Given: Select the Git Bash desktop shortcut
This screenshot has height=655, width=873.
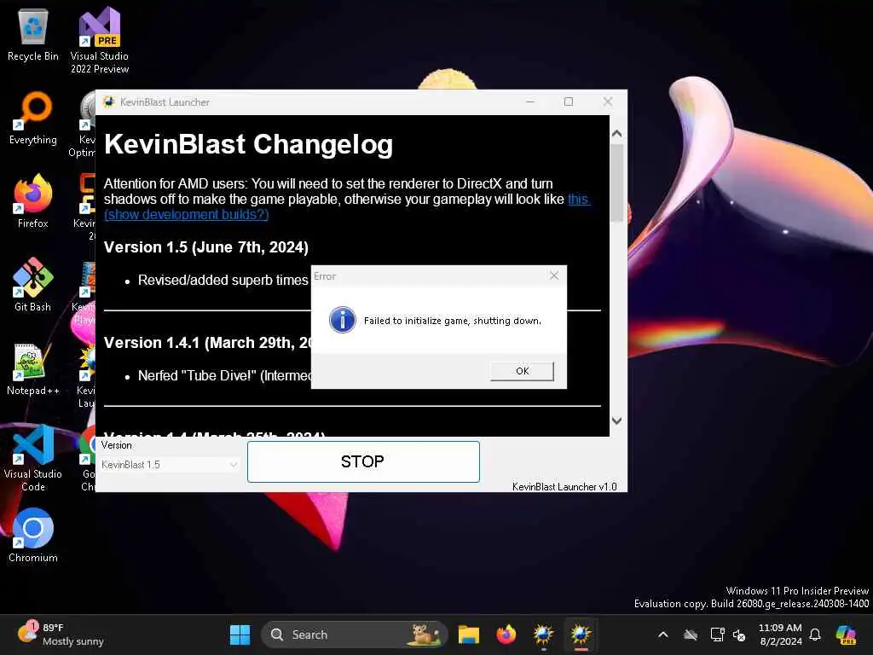Looking at the screenshot, I should [33, 285].
